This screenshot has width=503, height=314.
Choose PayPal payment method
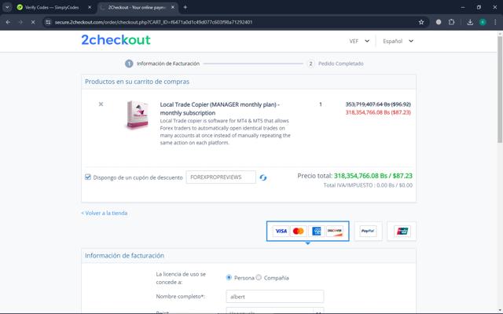(x=368, y=231)
